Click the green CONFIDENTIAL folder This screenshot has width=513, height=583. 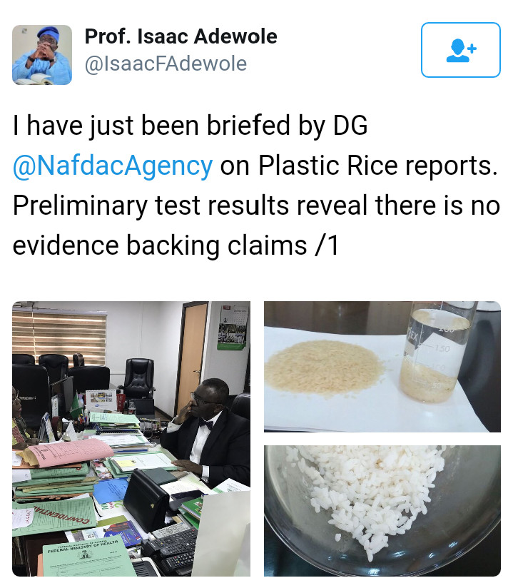pyautogui.click(x=56, y=517)
